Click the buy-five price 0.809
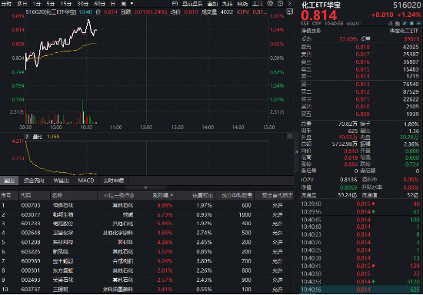Screen dimensions: 423x295 (x=362, y=114)
